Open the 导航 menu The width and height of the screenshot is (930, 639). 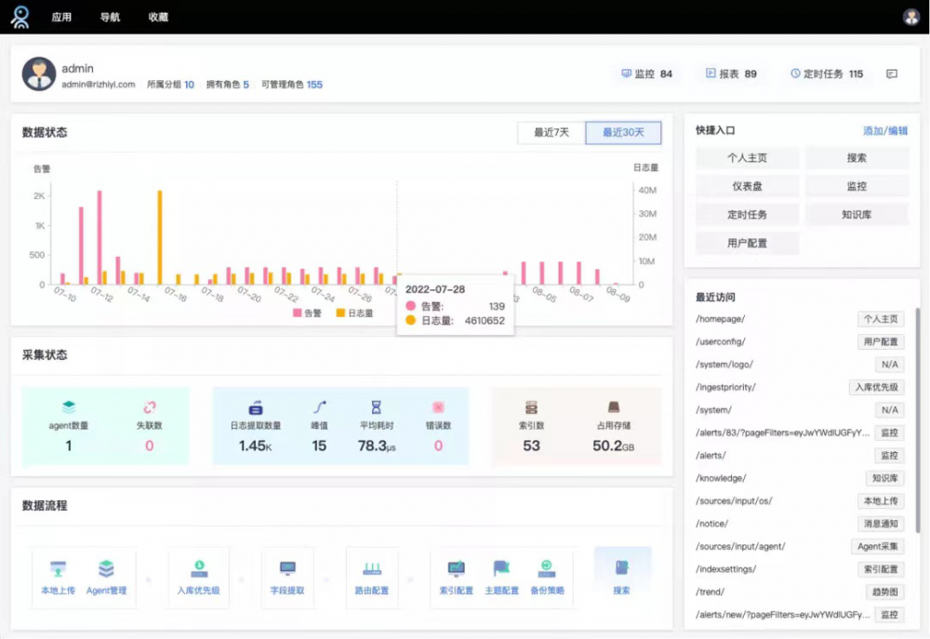click(x=110, y=17)
